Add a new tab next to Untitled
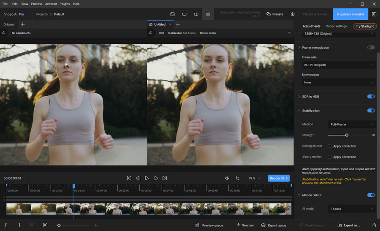 [178, 24]
